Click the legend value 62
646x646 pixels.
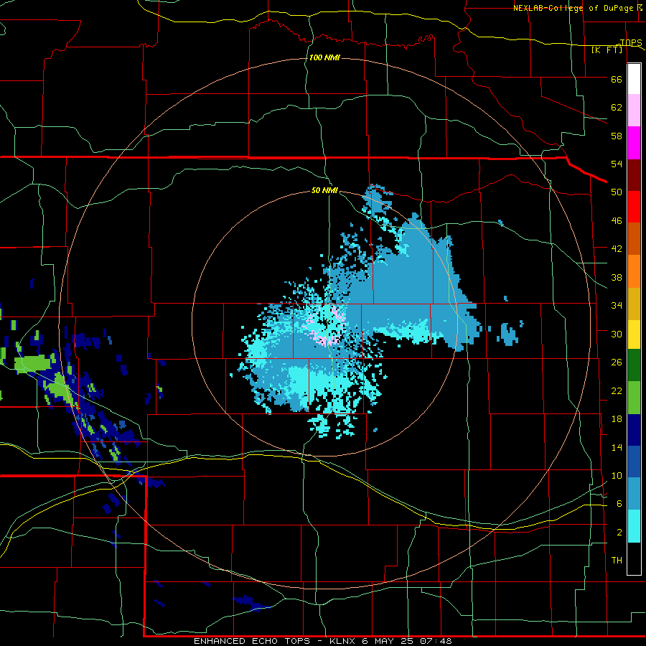(617, 107)
